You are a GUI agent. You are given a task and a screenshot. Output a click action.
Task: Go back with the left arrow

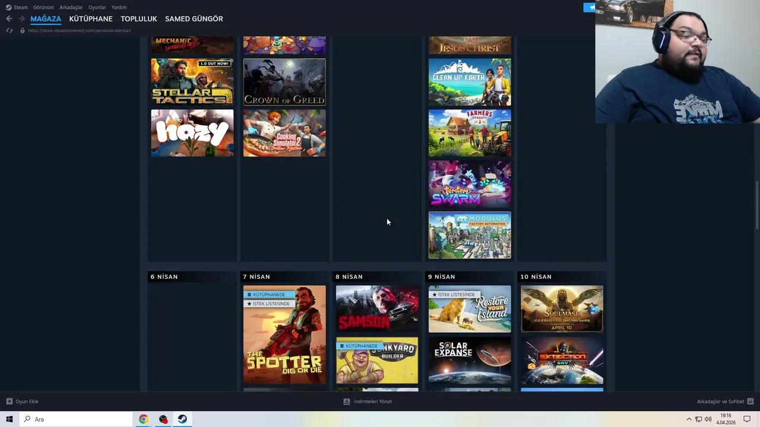(9, 19)
